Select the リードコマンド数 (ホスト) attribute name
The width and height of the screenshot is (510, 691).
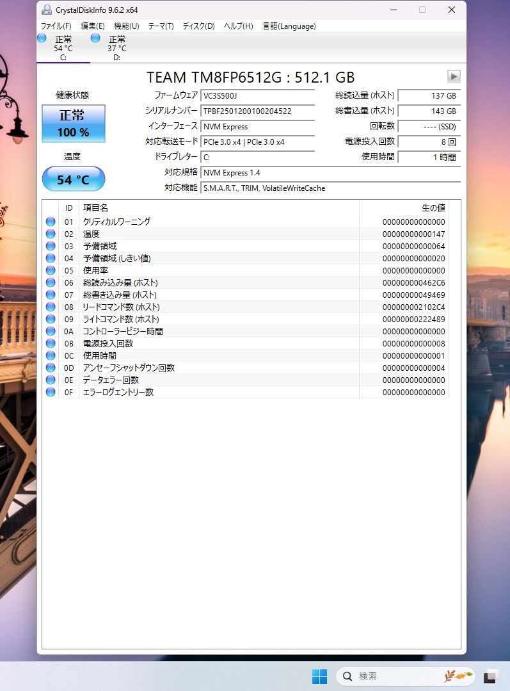click(x=122, y=307)
